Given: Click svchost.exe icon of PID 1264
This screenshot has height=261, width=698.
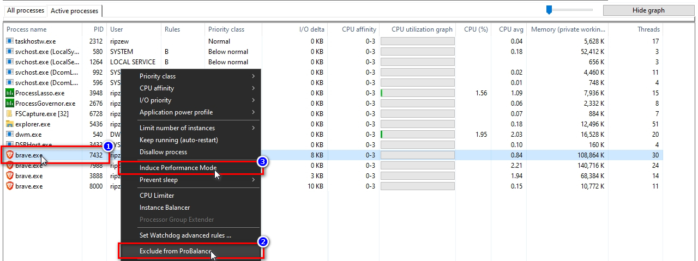Looking at the screenshot, I should point(9,62).
